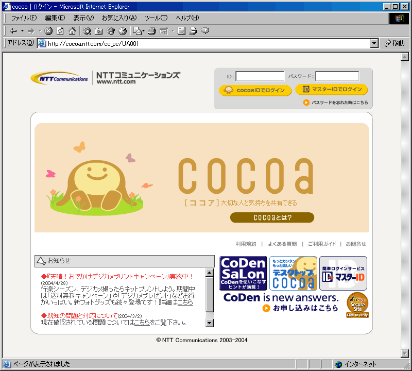Screen dimensions: 412x371
Task: Click the page scroll down arrow
Action: tap(405, 353)
